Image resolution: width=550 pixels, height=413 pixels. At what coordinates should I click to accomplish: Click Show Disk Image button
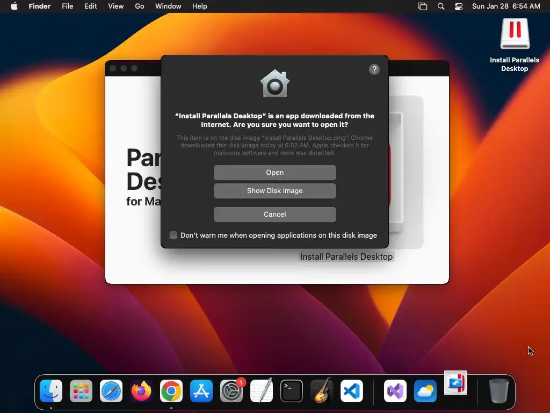275,191
